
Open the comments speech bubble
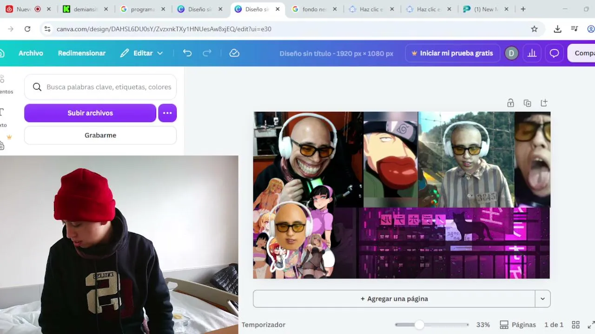[554, 53]
